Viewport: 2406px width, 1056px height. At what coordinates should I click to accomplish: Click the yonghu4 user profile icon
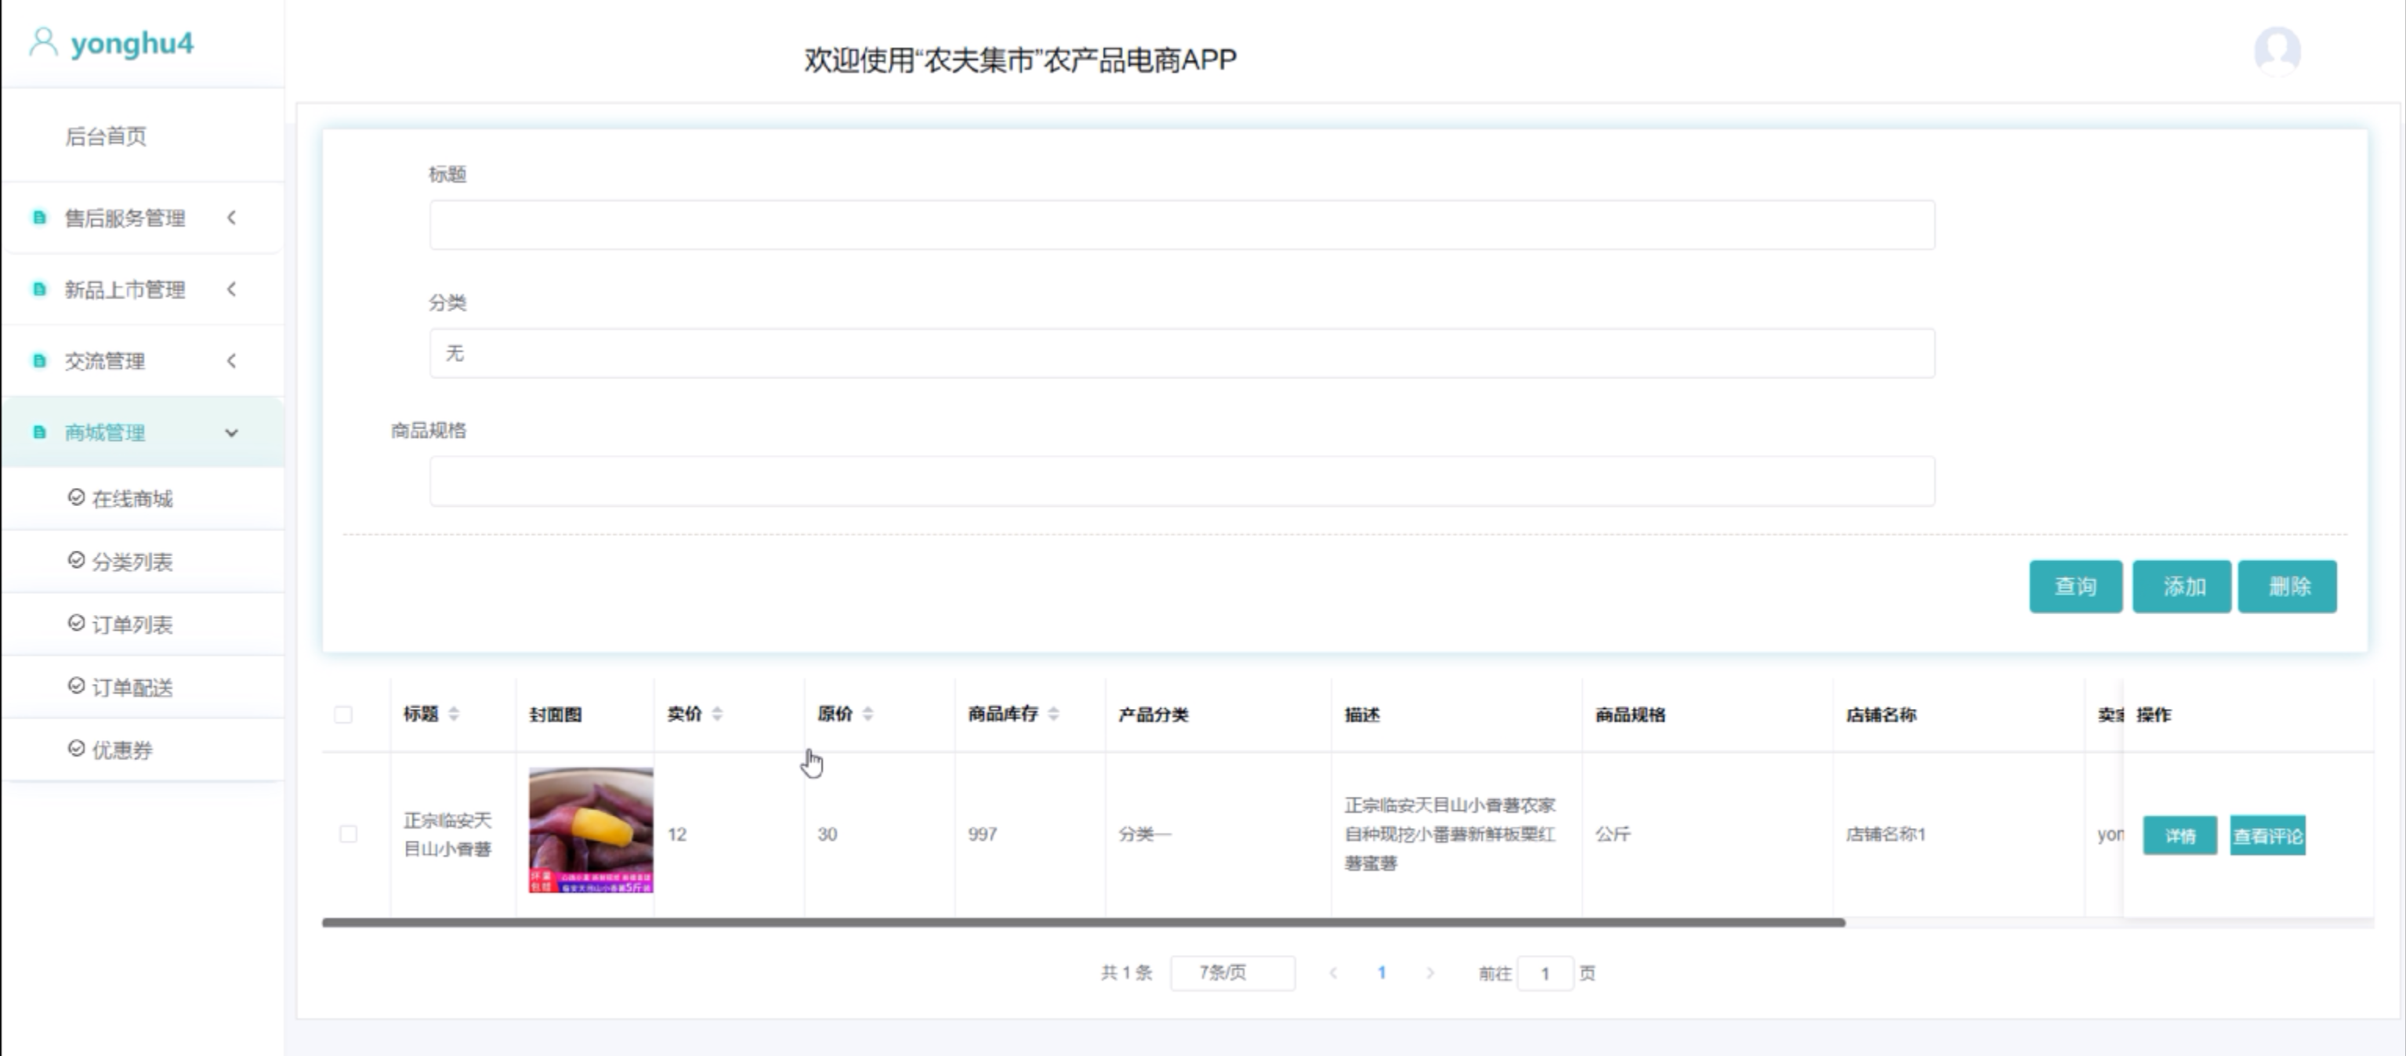[43, 43]
